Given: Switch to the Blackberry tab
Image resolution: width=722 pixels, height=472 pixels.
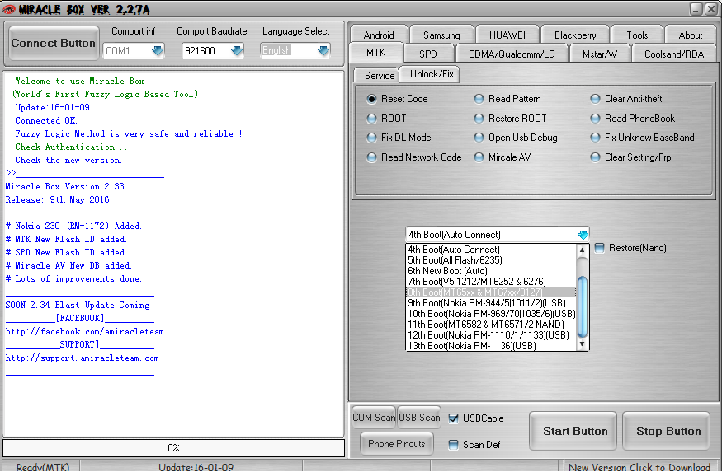Looking at the screenshot, I should tap(575, 35).
